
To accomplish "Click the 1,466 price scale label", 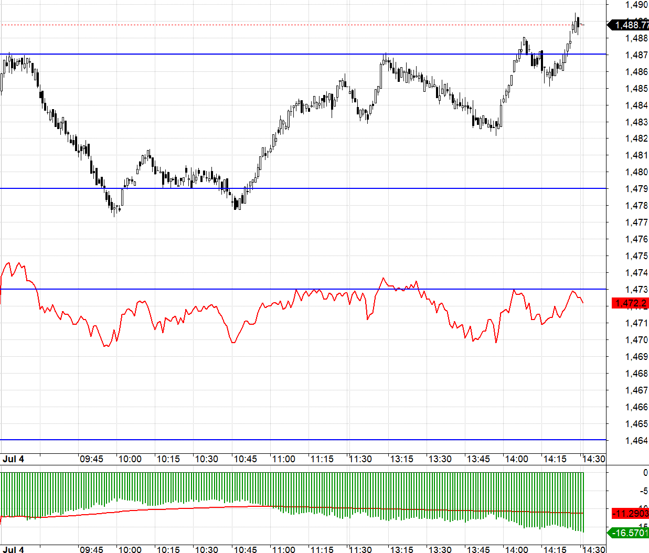I will tap(636, 407).
